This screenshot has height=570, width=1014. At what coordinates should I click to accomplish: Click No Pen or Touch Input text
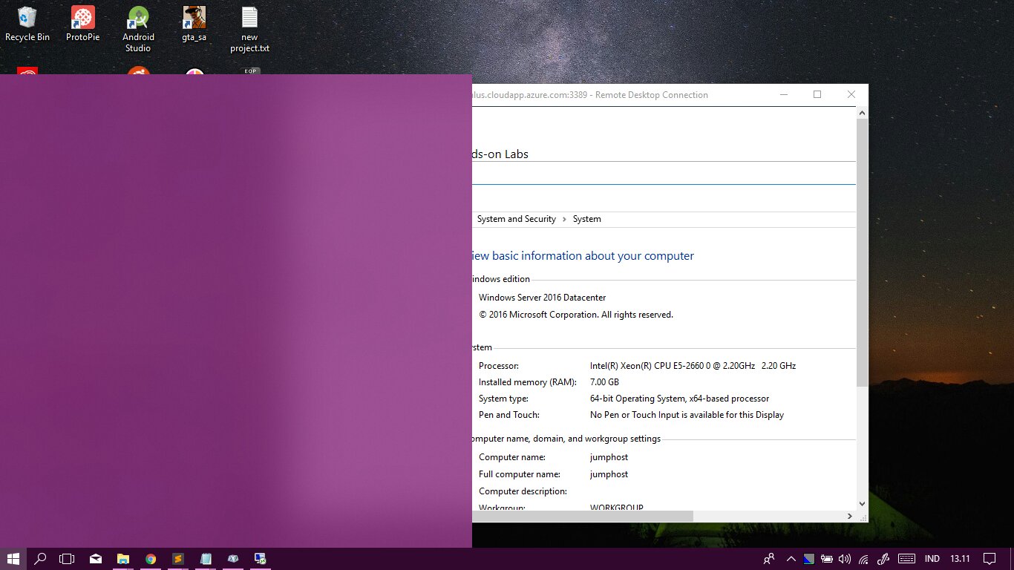point(687,415)
